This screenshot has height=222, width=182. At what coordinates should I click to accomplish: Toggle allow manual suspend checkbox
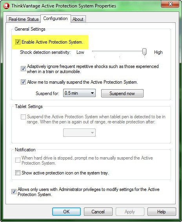coord(23,82)
